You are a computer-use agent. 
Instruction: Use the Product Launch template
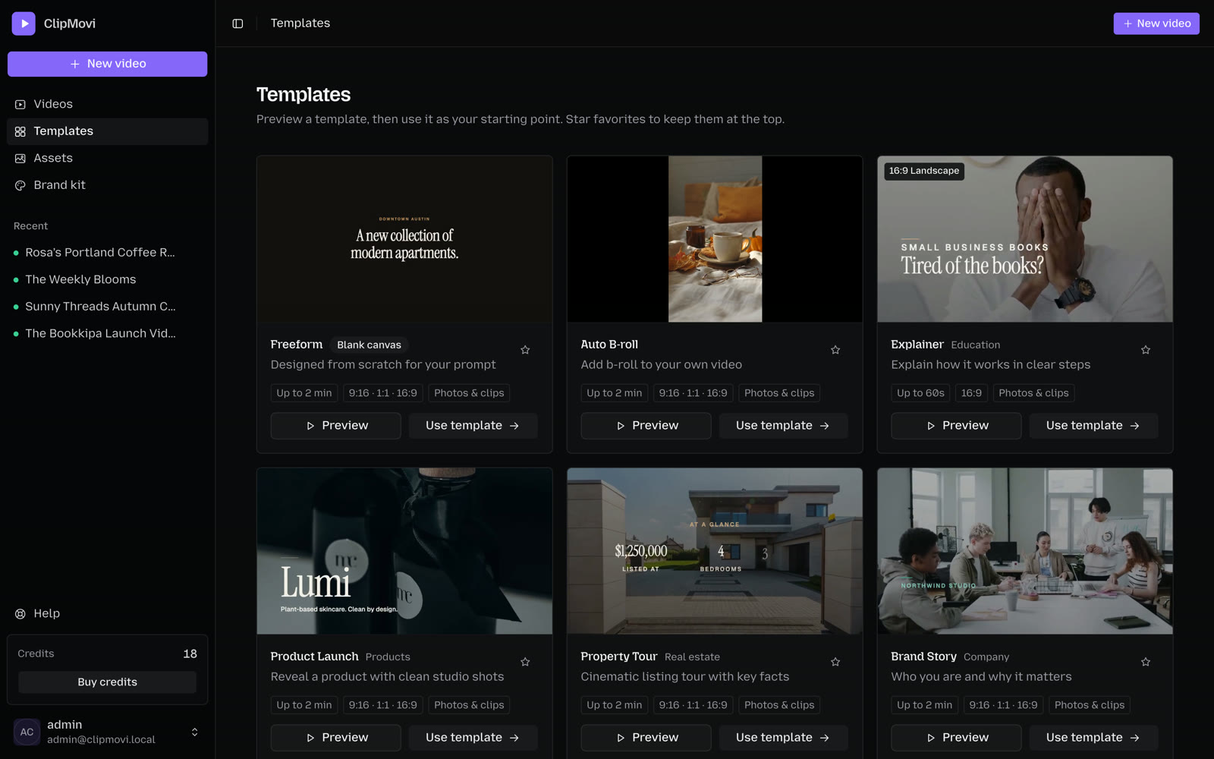pos(473,738)
